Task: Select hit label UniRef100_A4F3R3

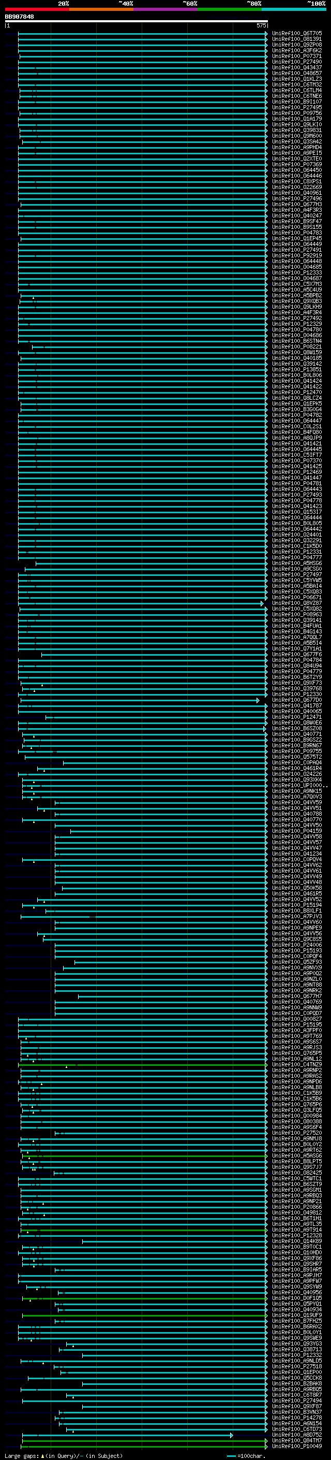Action: click(297, 210)
